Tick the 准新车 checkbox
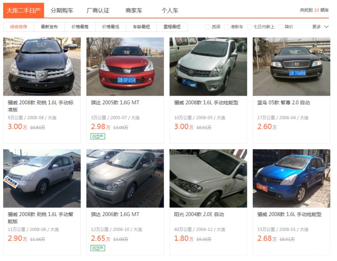 pyautogui.click(x=226, y=27)
